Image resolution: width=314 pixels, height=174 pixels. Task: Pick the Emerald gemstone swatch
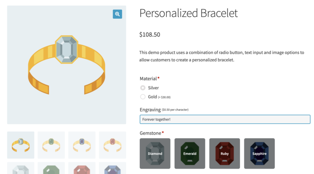point(190,153)
